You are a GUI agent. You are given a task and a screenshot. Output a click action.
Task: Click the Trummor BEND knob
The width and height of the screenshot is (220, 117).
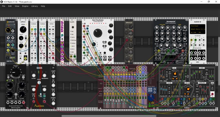(162, 27)
